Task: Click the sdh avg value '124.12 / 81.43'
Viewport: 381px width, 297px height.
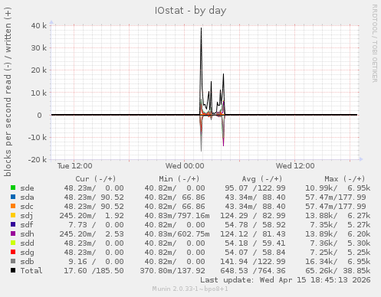Action: (253, 234)
